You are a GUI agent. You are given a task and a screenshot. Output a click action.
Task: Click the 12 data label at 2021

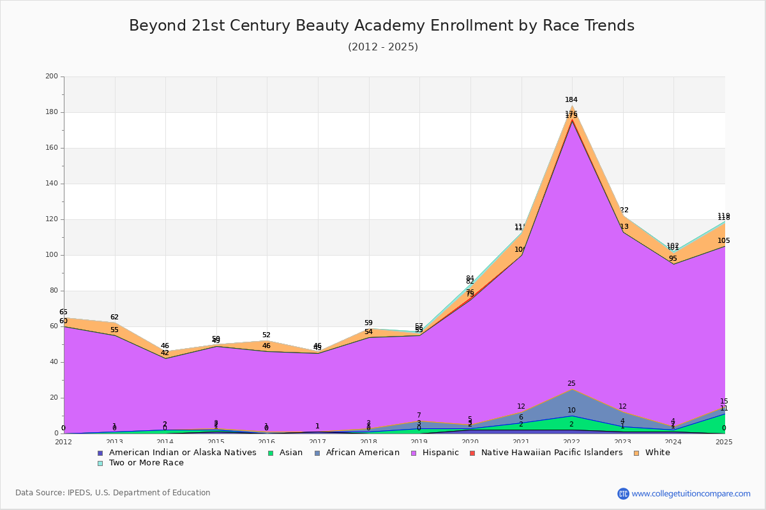521,407
